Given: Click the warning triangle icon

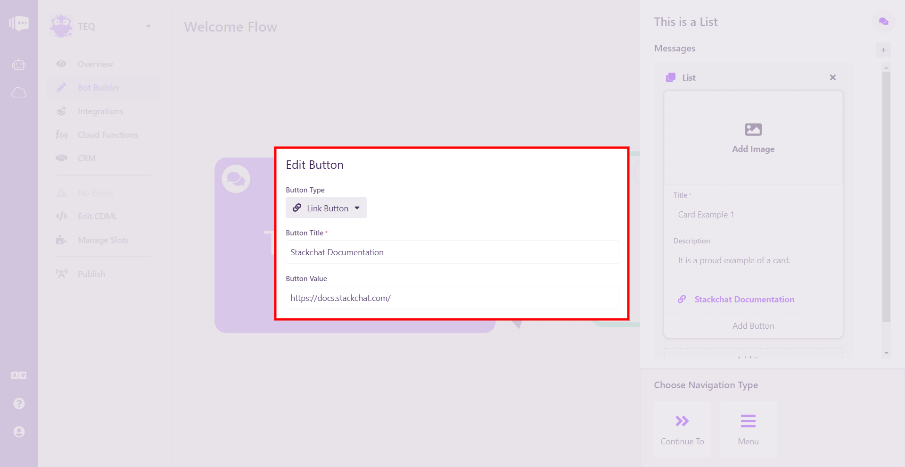Looking at the screenshot, I should click(x=61, y=193).
